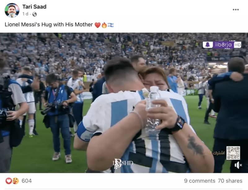Click the HD quality badge

[x=237, y=45]
